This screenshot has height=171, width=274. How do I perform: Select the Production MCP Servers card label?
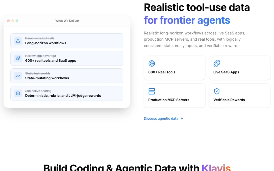tap(169, 100)
